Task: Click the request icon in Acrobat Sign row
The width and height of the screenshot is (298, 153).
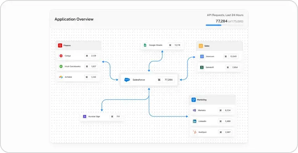Action: [x=112, y=116]
